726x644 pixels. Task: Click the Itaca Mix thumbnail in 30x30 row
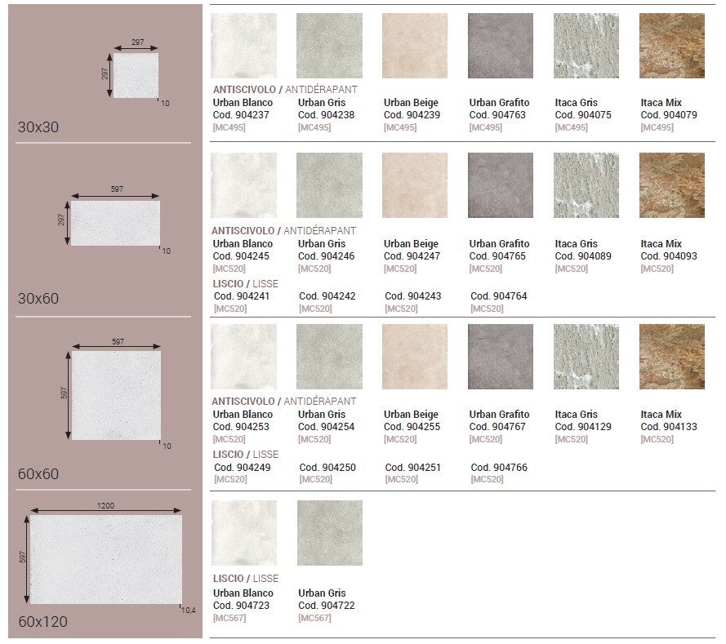click(672, 46)
